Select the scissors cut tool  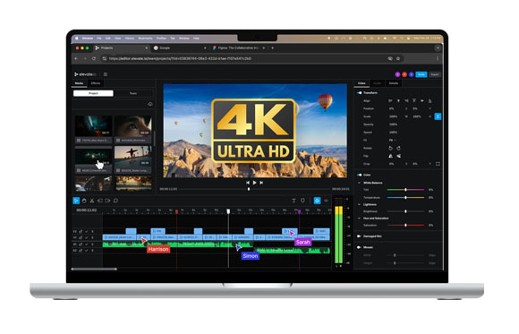(x=92, y=201)
